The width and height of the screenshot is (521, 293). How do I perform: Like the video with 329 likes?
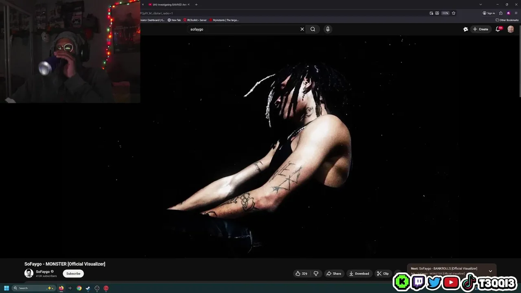pyautogui.click(x=301, y=273)
